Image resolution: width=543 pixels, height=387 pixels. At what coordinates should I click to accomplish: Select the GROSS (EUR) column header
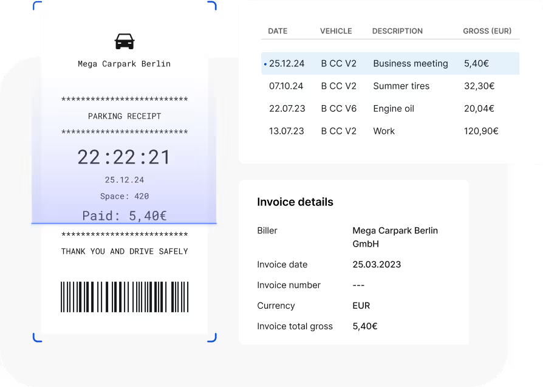[487, 31]
